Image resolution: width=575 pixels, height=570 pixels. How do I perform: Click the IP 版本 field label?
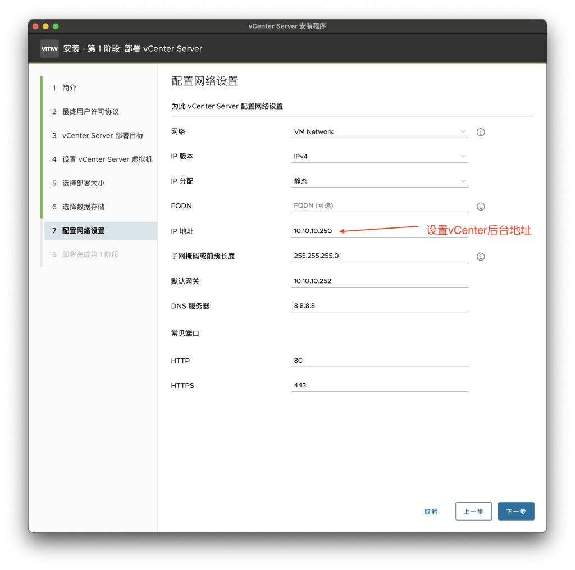click(x=182, y=156)
